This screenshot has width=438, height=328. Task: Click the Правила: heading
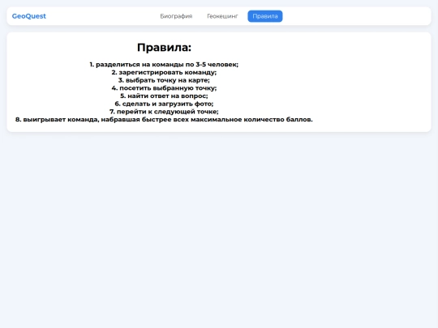coord(164,48)
